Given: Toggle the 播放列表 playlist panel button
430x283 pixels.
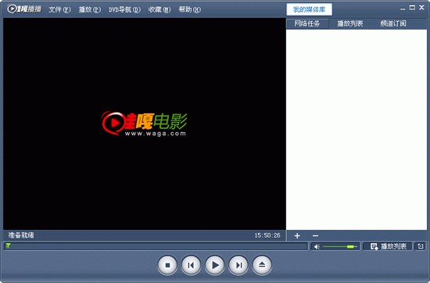Looking at the screenshot, I should pyautogui.click(x=388, y=246).
